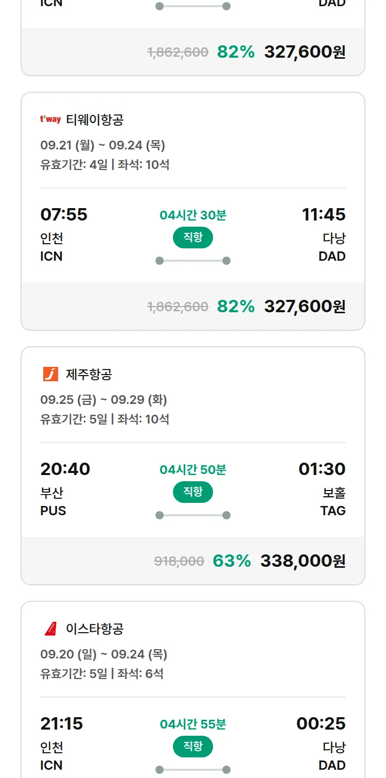Click the 63% discount label
386x778 pixels.
click(x=232, y=561)
